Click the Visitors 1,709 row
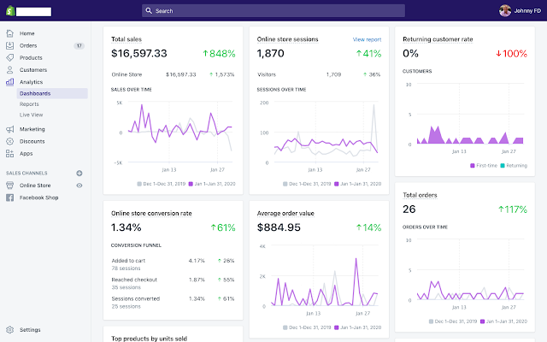547x342 pixels. [319, 74]
